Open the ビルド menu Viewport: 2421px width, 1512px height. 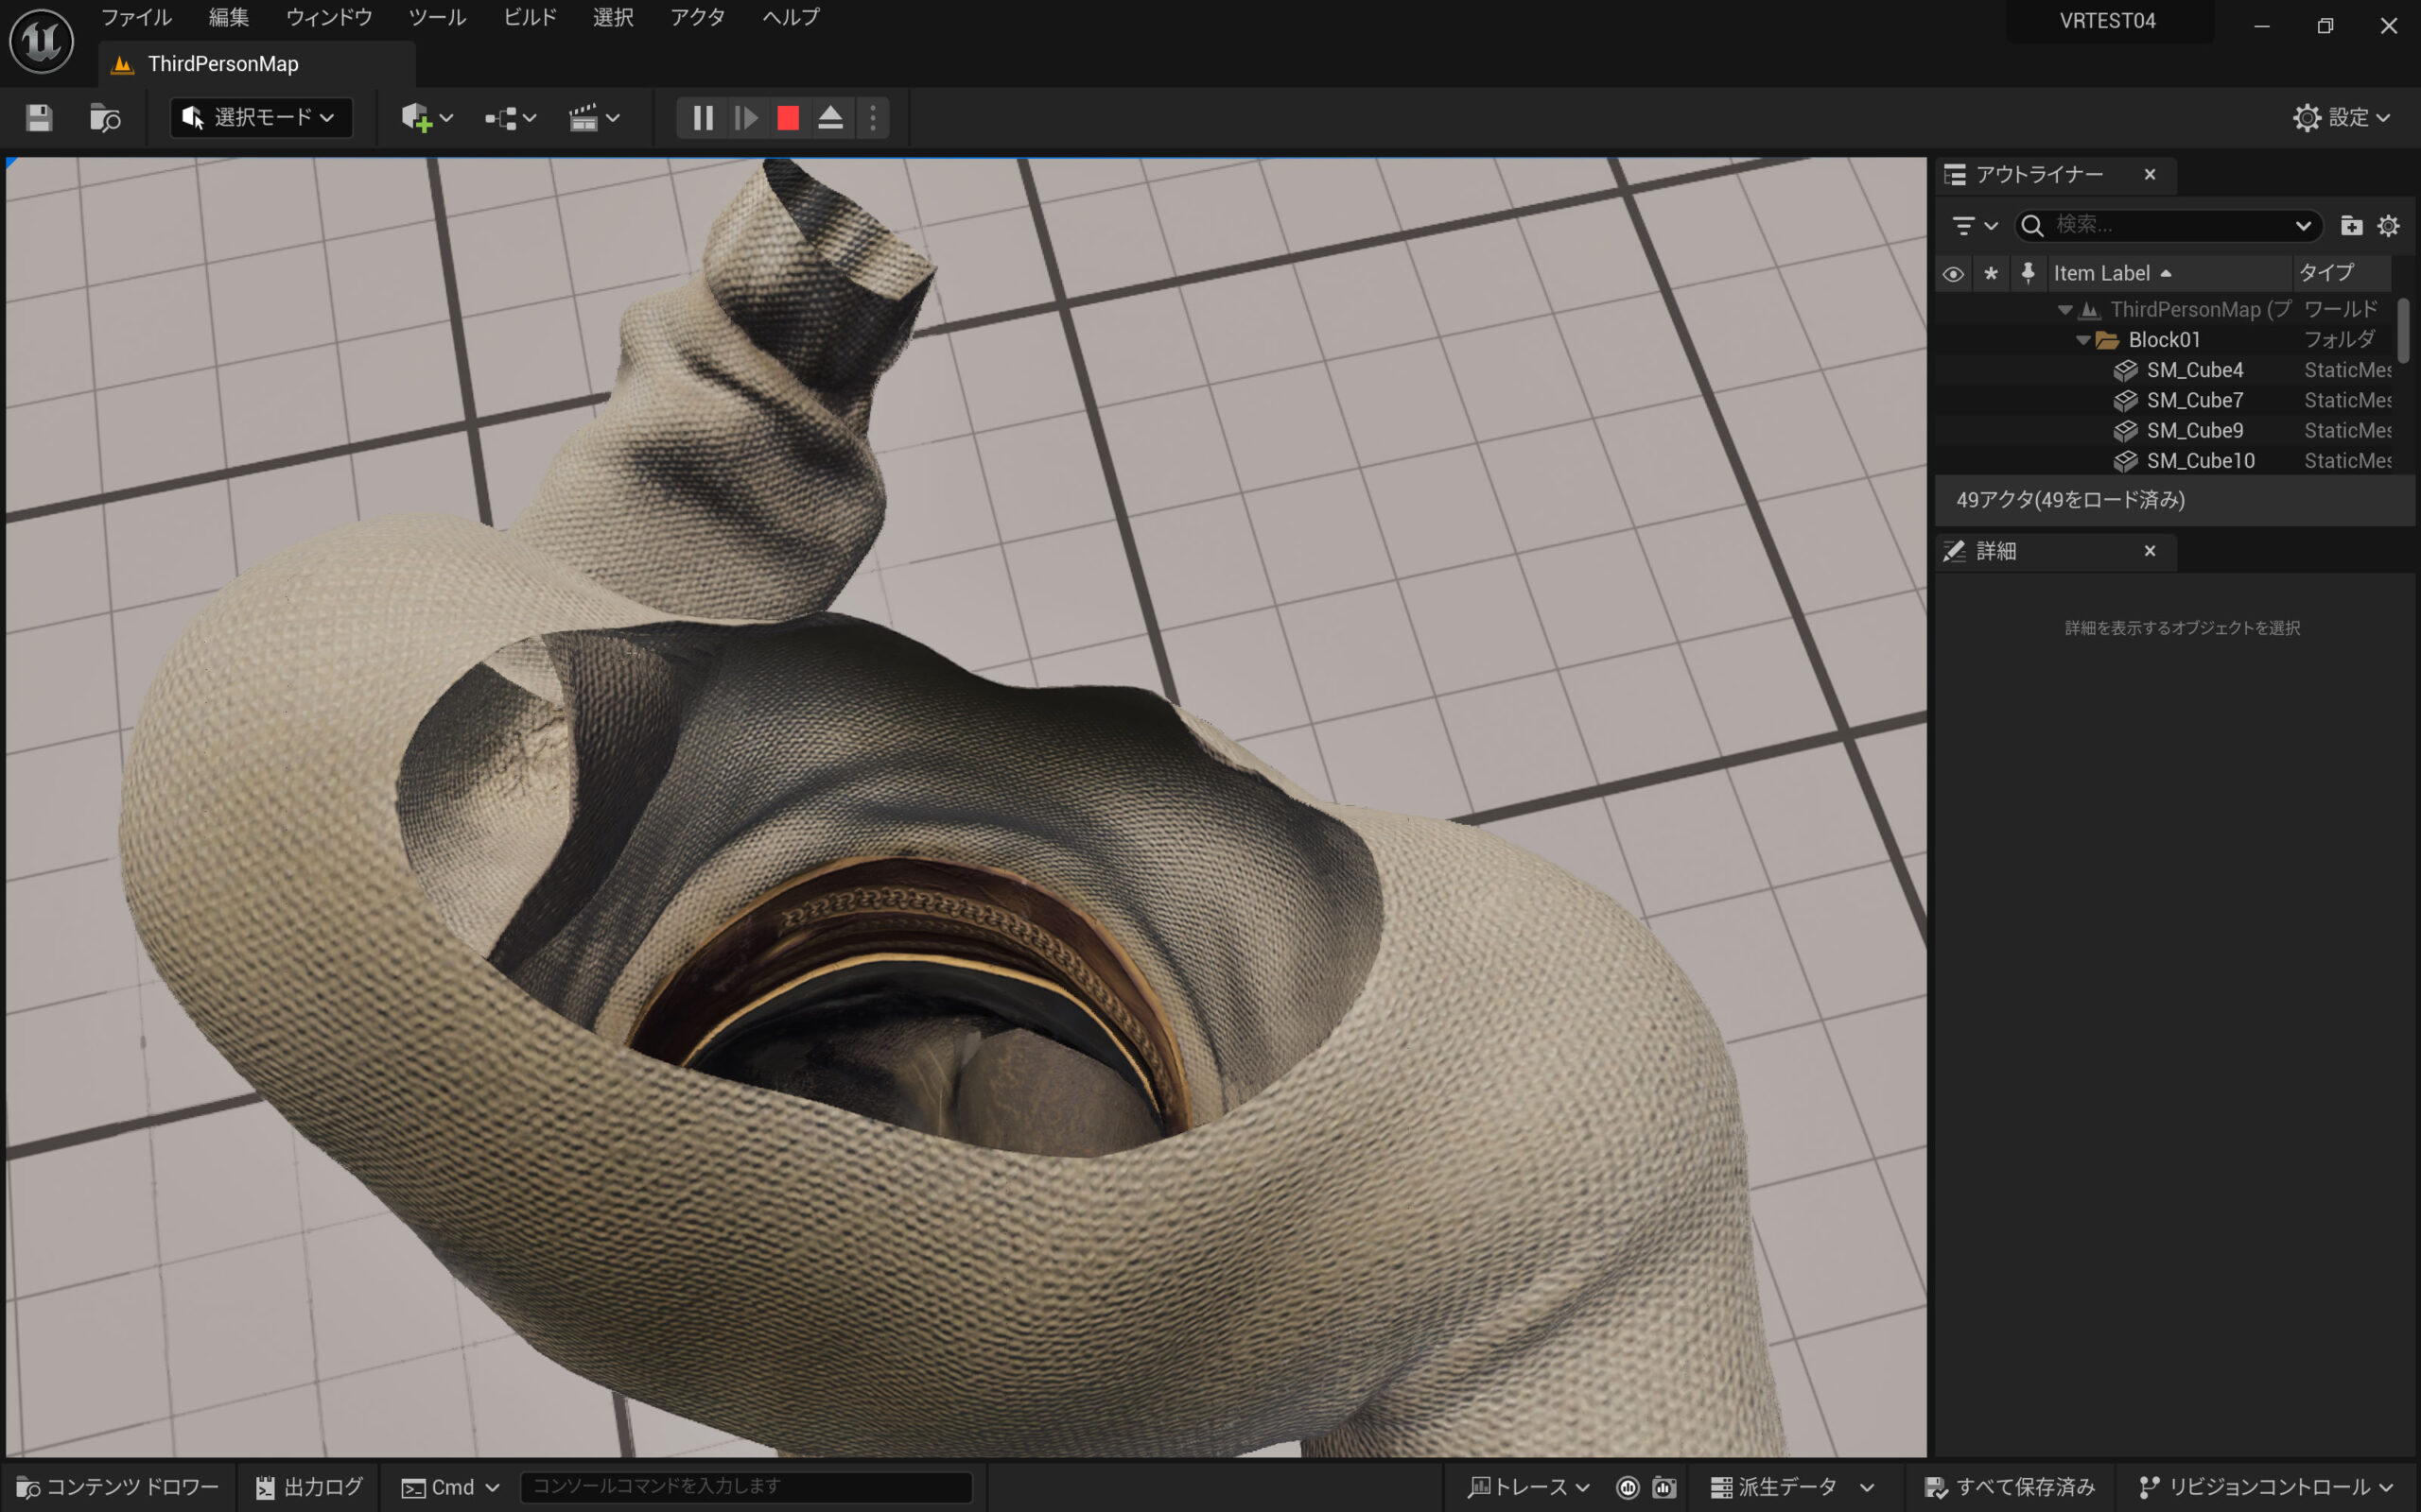530,17
